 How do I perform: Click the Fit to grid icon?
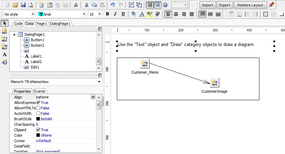click(165, 5)
